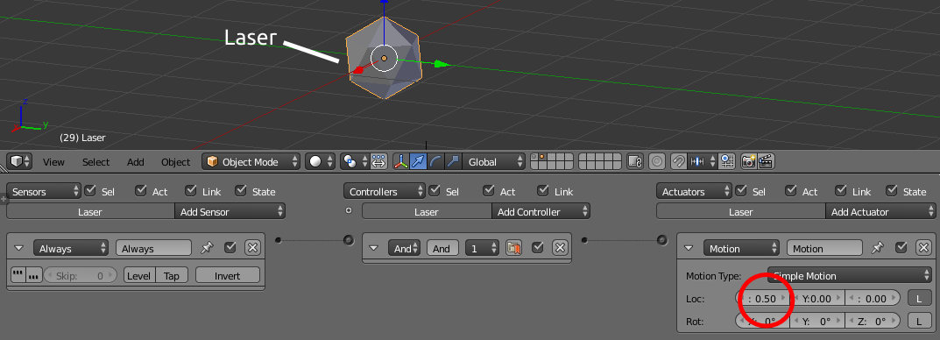Open the View menu
Image resolution: width=940 pixels, height=340 pixels.
54,162
